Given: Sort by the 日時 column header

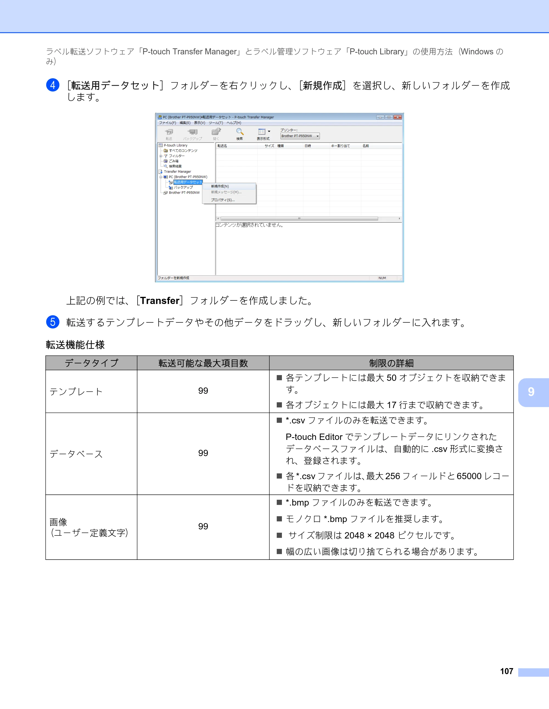Looking at the screenshot, I should click(x=316, y=146).
